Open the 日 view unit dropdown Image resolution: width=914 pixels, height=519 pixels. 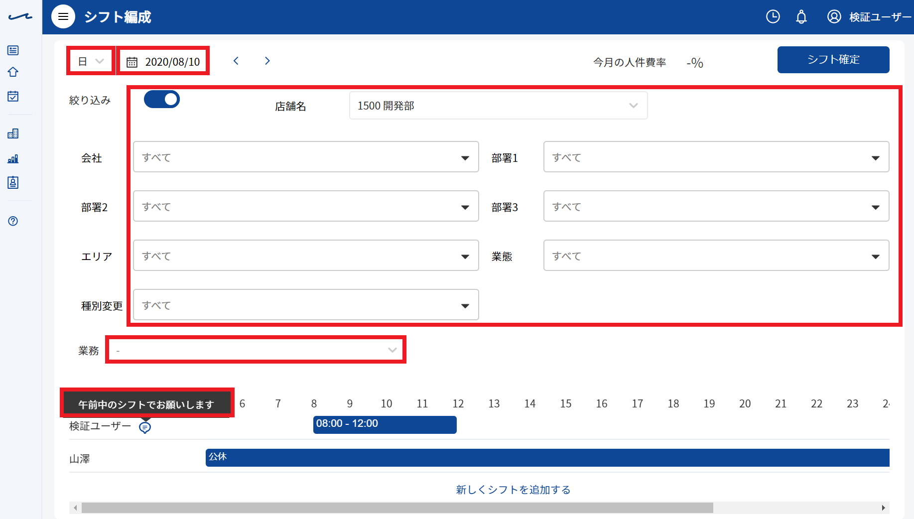91,61
